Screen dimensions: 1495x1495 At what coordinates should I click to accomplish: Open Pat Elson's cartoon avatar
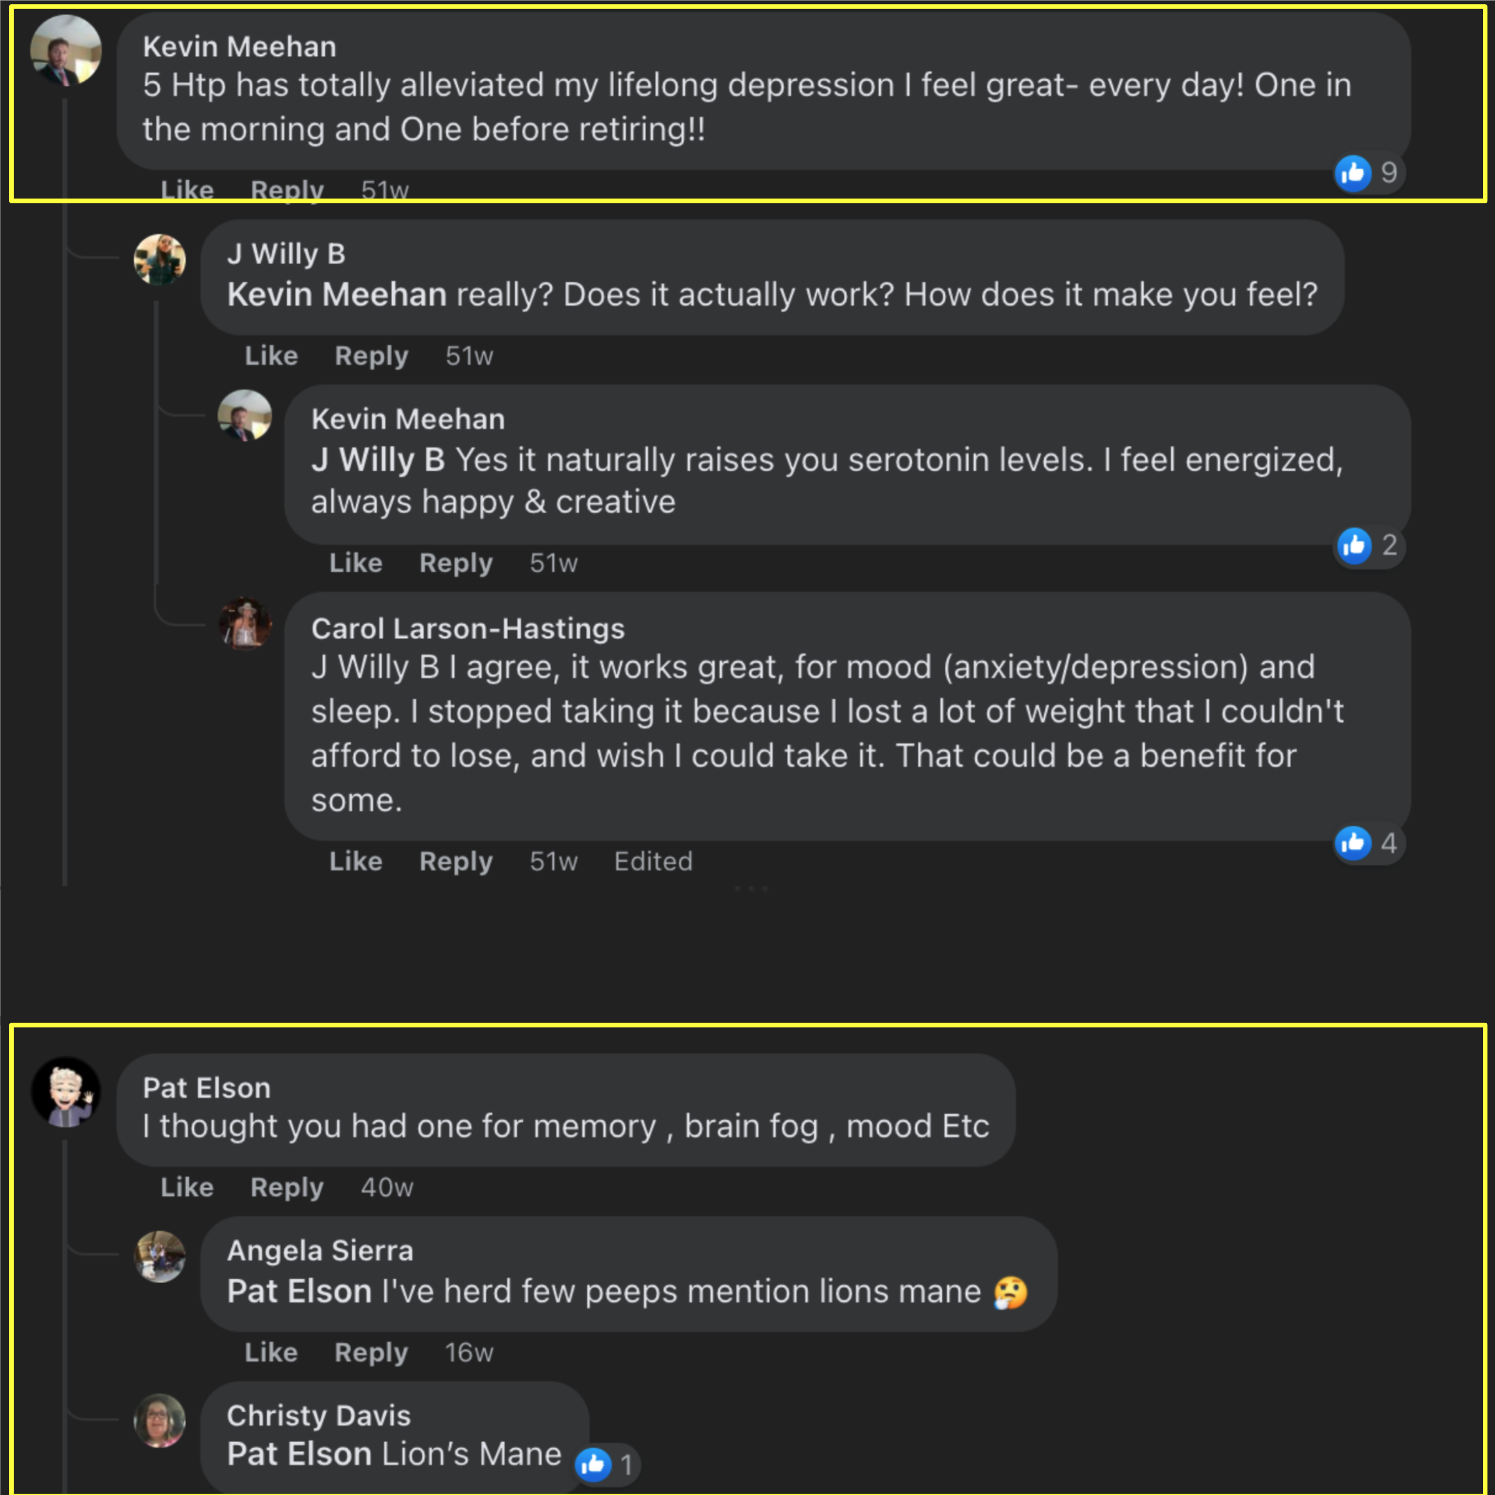66,1092
